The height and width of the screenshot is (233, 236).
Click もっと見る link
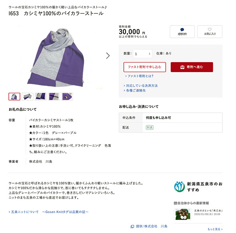point(215,229)
